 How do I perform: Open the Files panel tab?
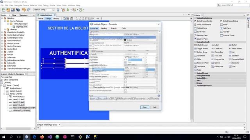[x=14, y=15]
